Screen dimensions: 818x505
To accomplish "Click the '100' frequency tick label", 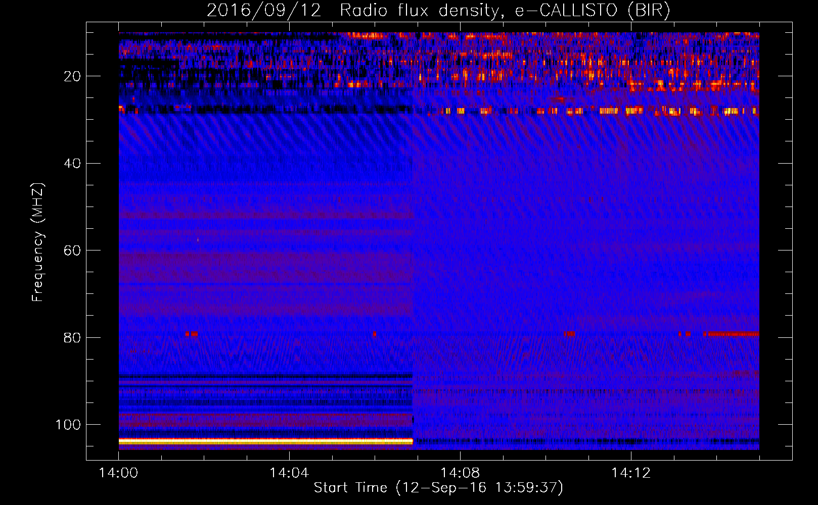I will [68, 425].
